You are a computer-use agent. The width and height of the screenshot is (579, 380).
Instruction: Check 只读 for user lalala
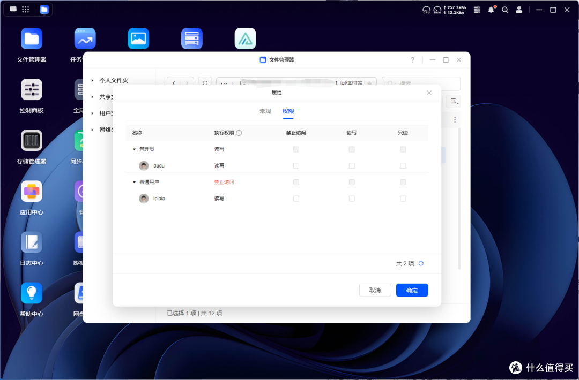point(403,199)
